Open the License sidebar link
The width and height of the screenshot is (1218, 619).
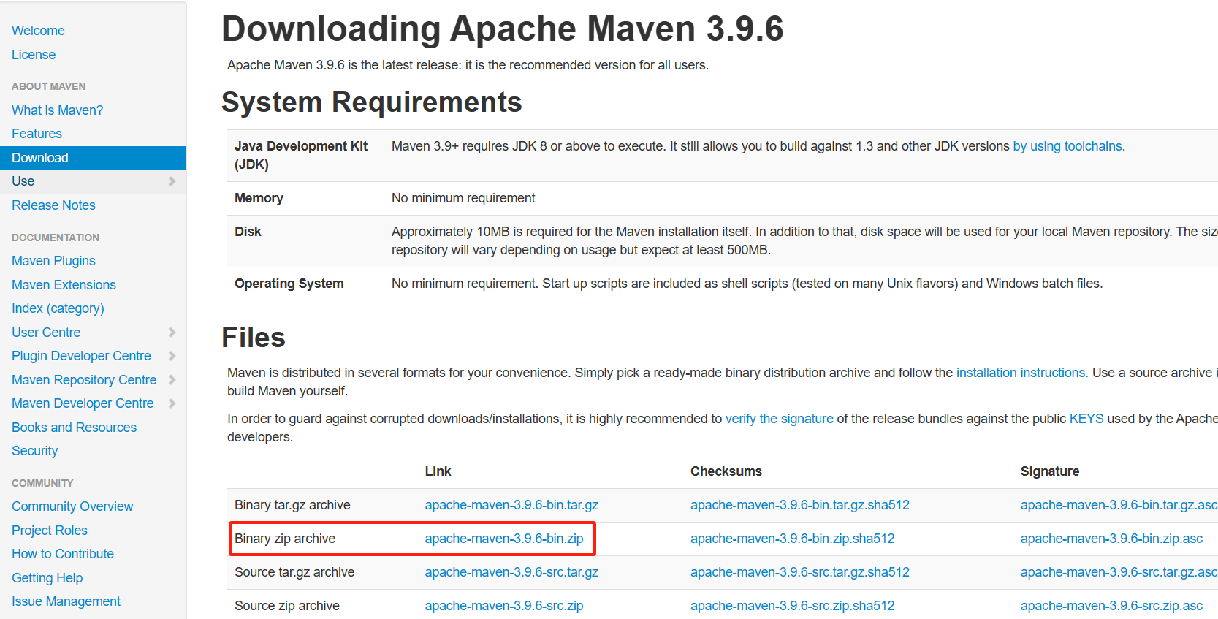pyautogui.click(x=34, y=55)
